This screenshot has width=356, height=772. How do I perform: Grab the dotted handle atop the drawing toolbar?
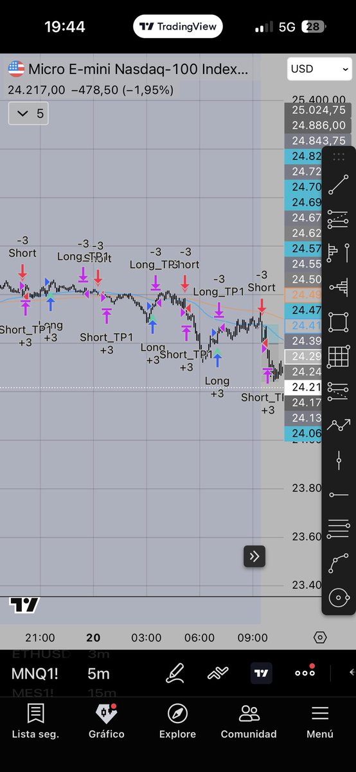pyautogui.click(x=339, y=157)
